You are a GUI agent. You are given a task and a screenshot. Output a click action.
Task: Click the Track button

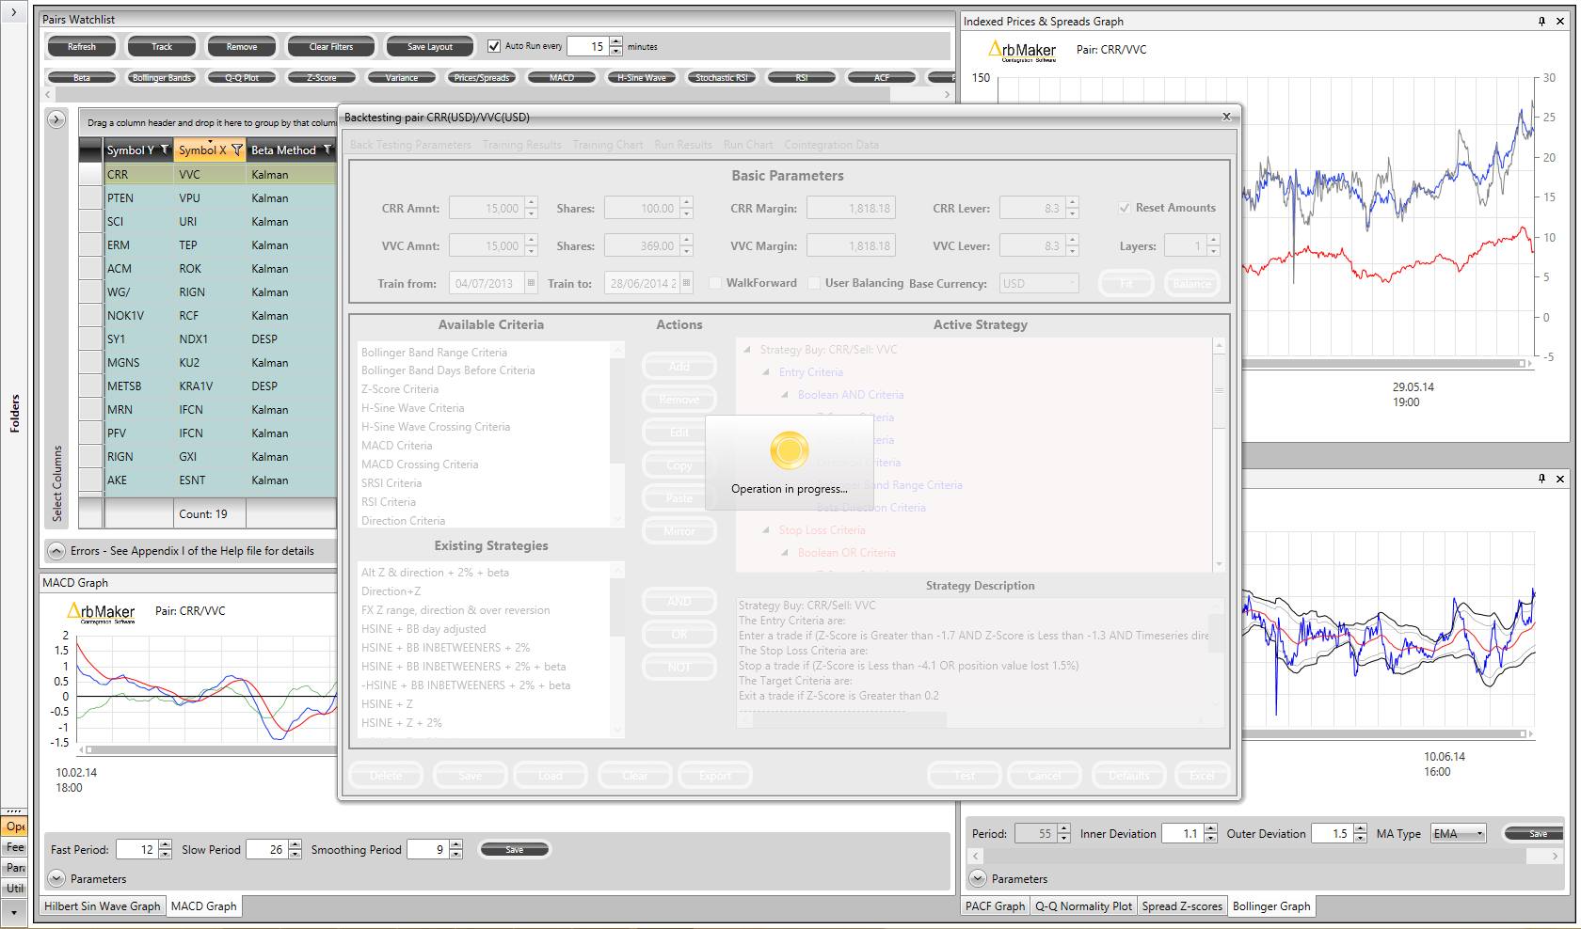click(x=162, y=46)
